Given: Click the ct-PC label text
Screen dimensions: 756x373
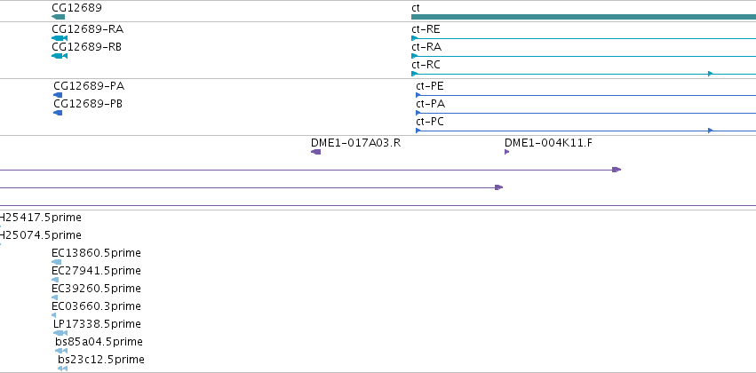Looking at the screenshot, I should pyautogui.click(x=430, y=122).
